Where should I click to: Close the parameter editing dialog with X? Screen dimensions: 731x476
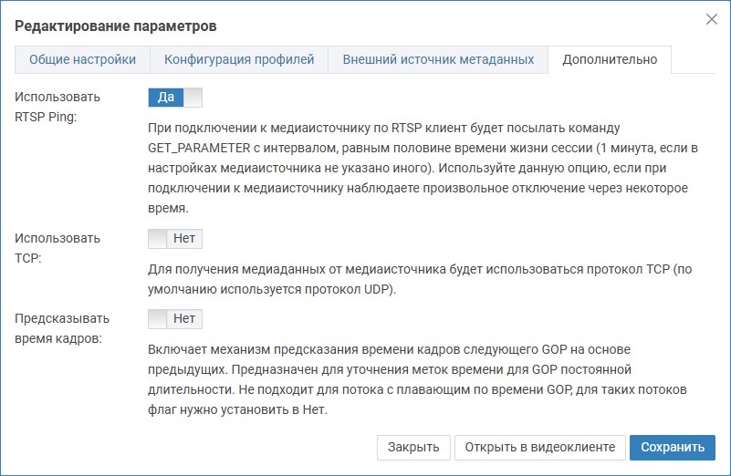pos(712,19)
